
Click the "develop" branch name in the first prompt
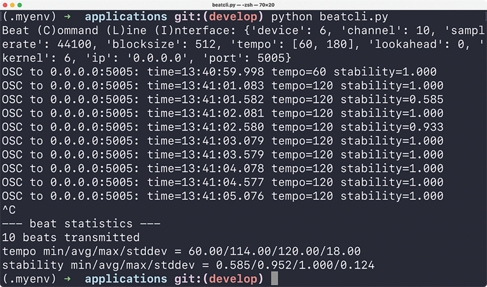click(x=233, y=17)
